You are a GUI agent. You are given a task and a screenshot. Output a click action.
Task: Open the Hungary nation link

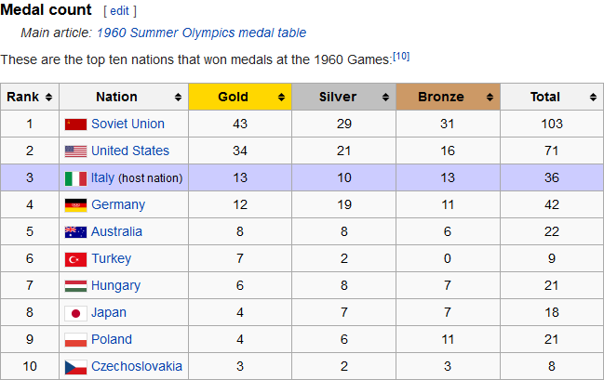[115, 286]
